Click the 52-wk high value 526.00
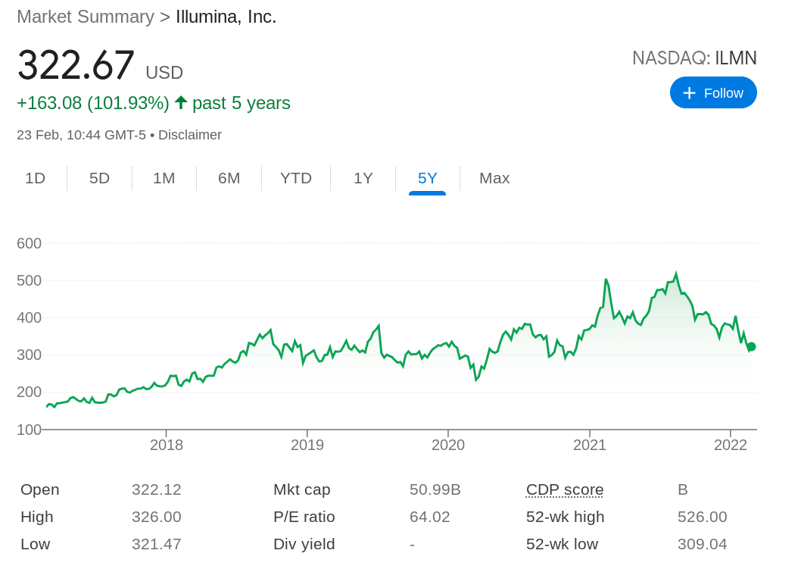 703,517
